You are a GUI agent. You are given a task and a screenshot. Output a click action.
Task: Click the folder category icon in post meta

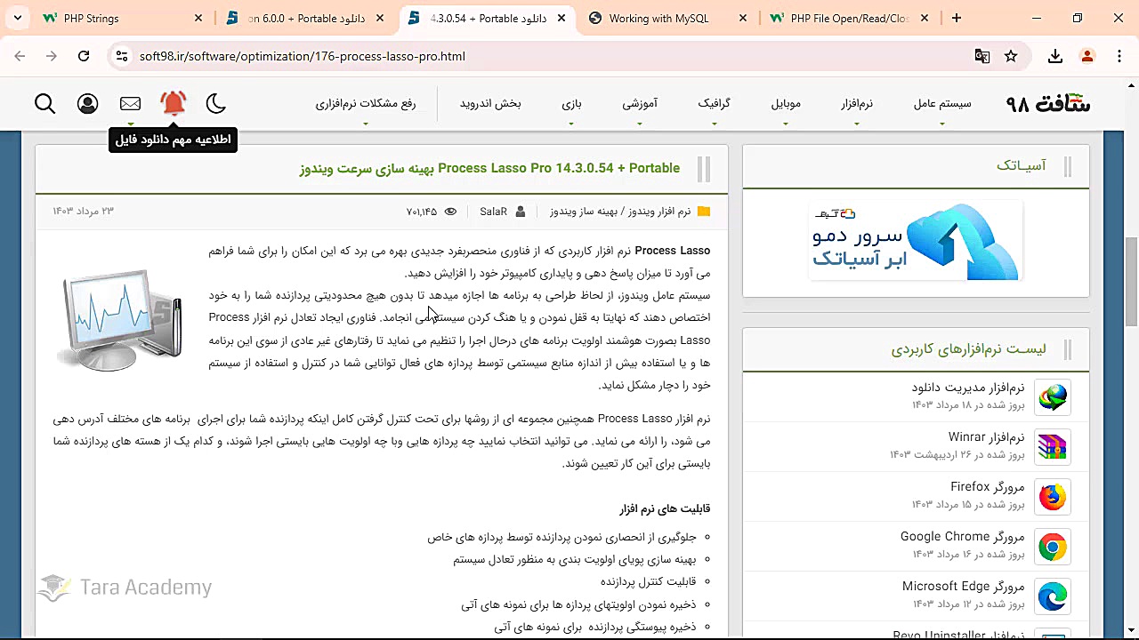pos(704,212)
